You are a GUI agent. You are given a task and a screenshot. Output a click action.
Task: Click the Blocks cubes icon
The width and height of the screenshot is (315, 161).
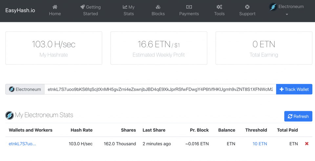158,7
